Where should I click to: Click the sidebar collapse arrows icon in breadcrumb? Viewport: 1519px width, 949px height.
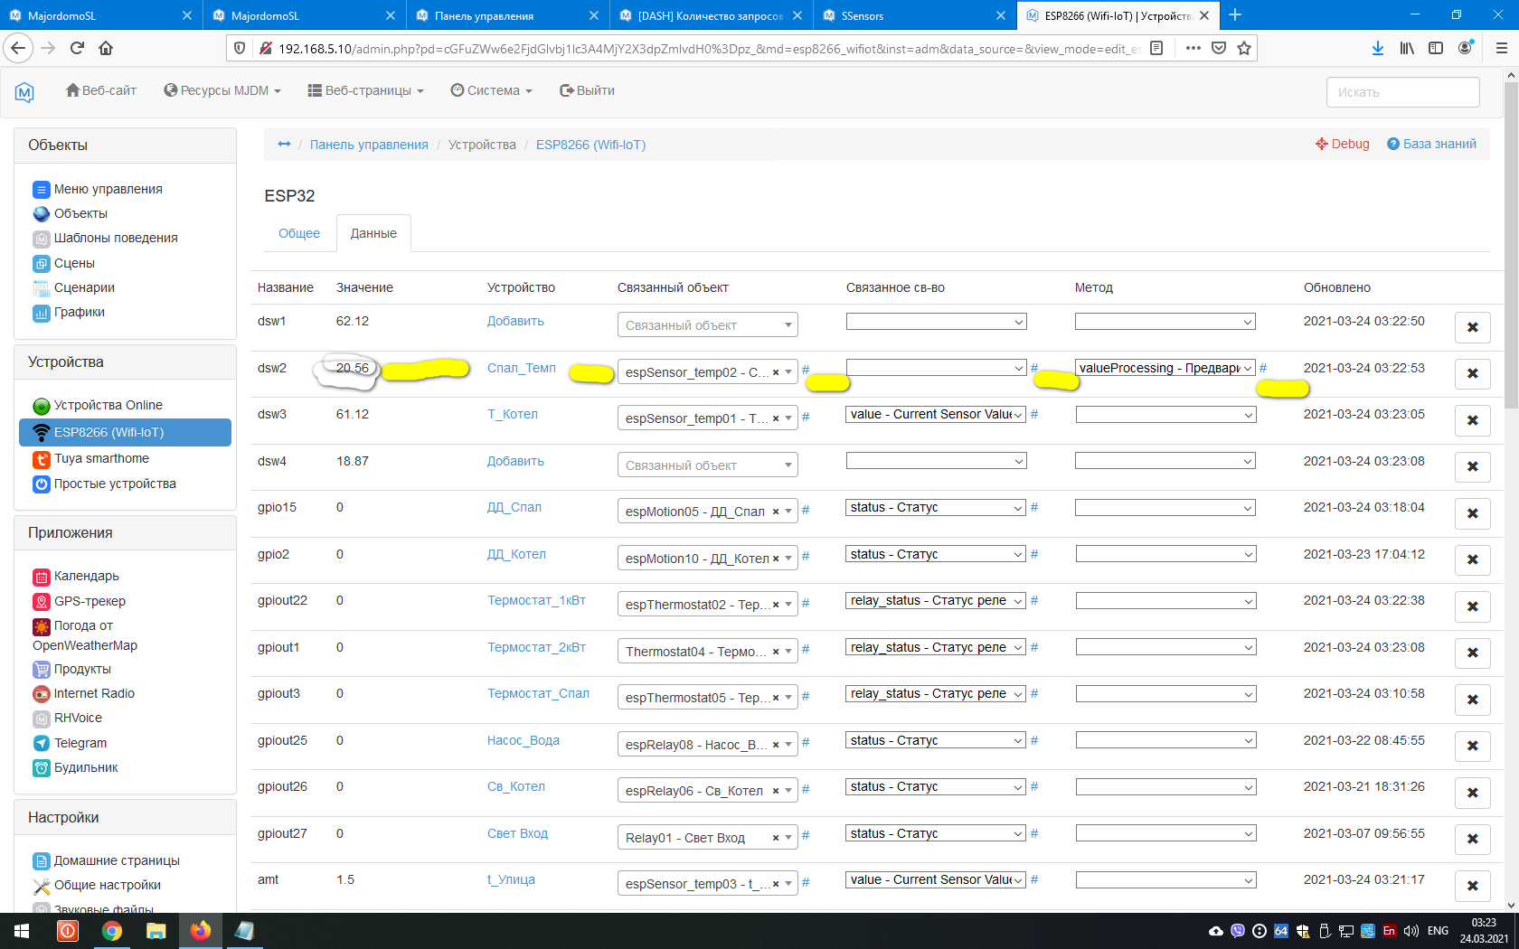click(x=284, y=145)
